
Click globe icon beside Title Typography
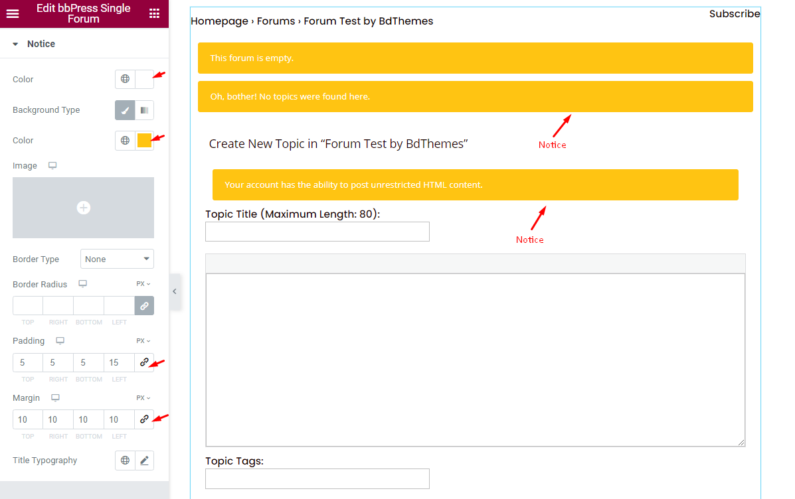(126, 460)
